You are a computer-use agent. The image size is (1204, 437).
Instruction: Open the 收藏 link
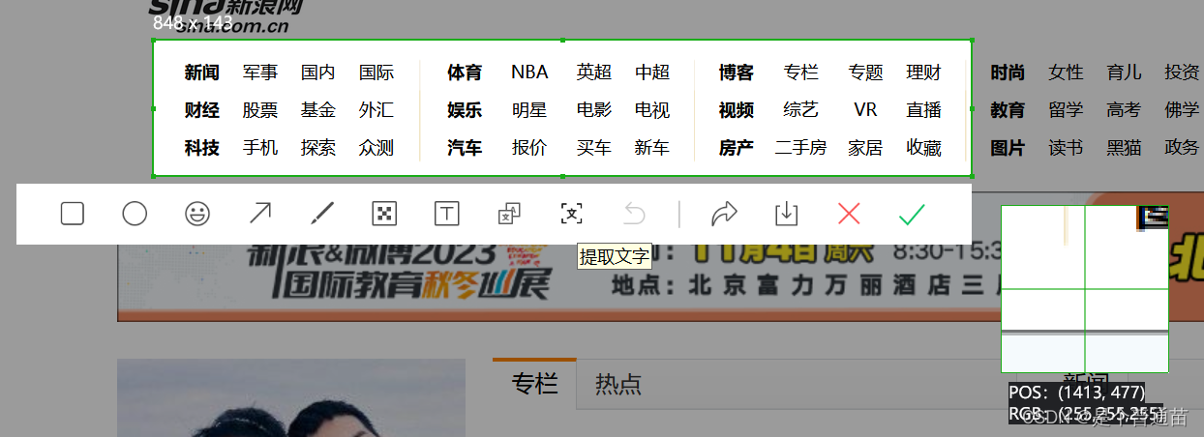pos(924,148)
